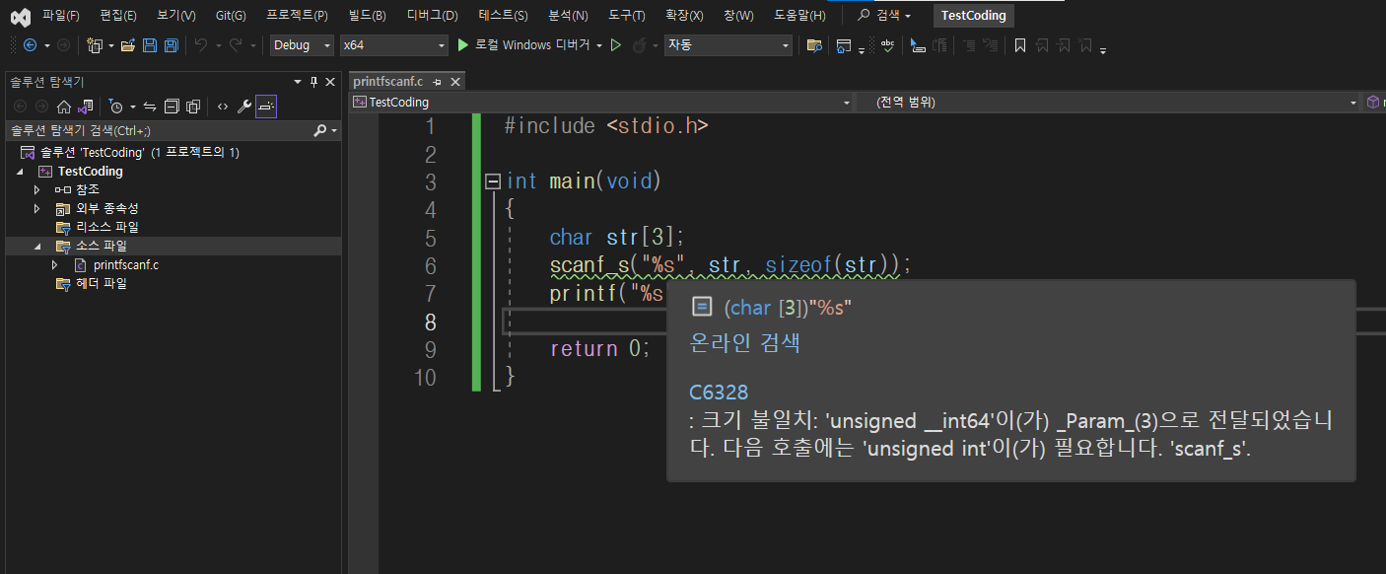Click the 온라인 검색 link in tooltip
This screenshot has height=574, width=1386.
[744, 343]
